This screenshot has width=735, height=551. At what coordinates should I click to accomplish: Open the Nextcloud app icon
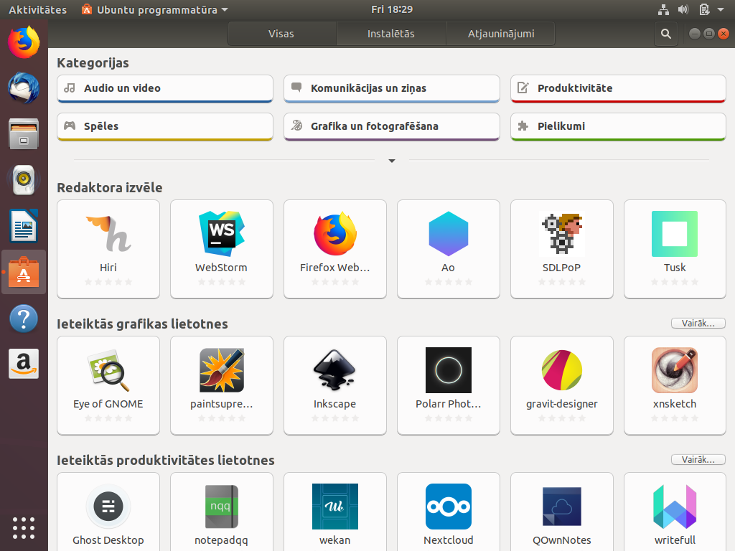pos(449,507)
